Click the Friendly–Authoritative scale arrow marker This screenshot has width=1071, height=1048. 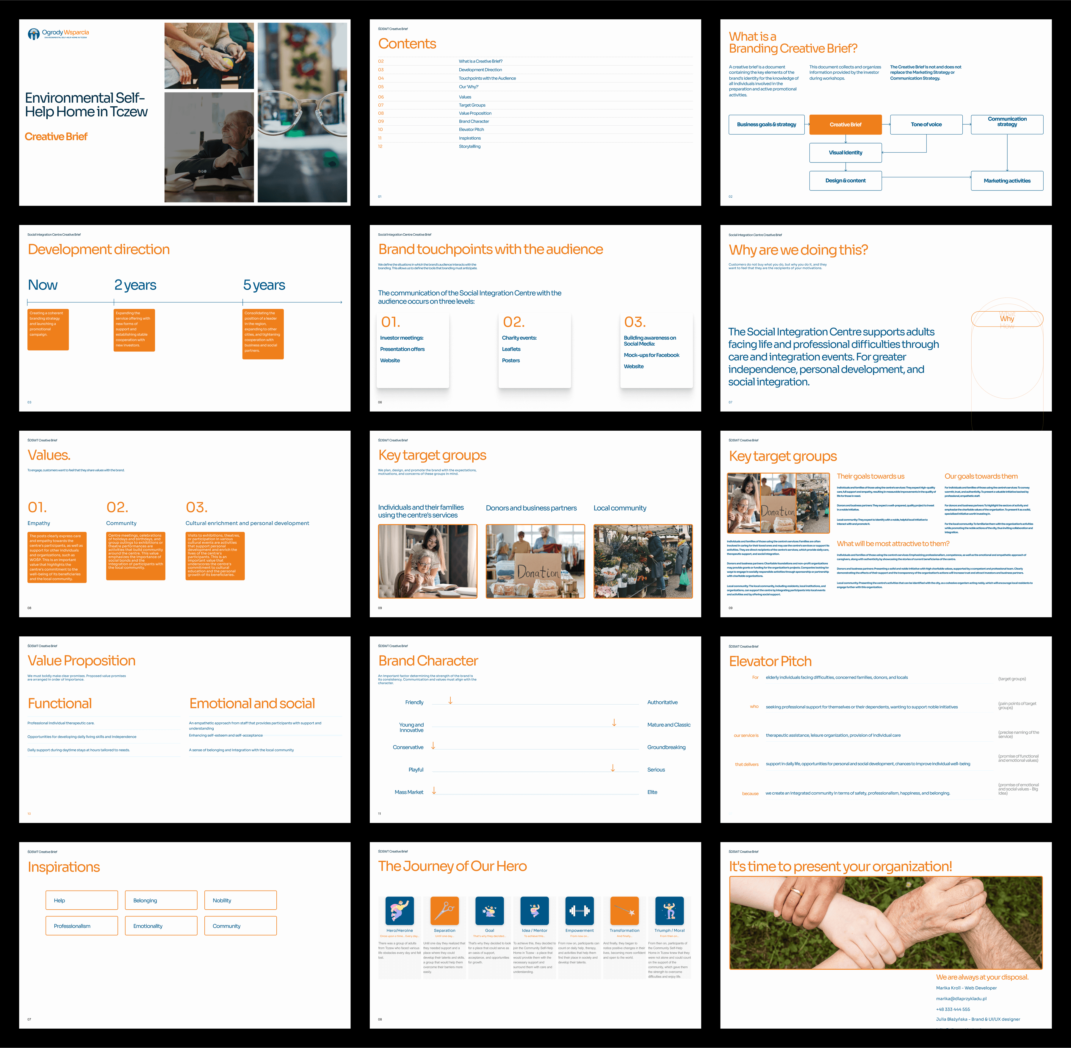pyautogui.click(x=450, y=701)
